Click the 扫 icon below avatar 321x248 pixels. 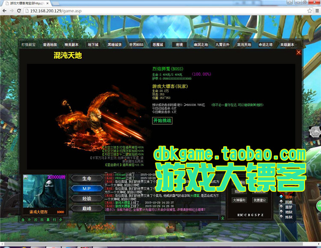pos(54,220)
